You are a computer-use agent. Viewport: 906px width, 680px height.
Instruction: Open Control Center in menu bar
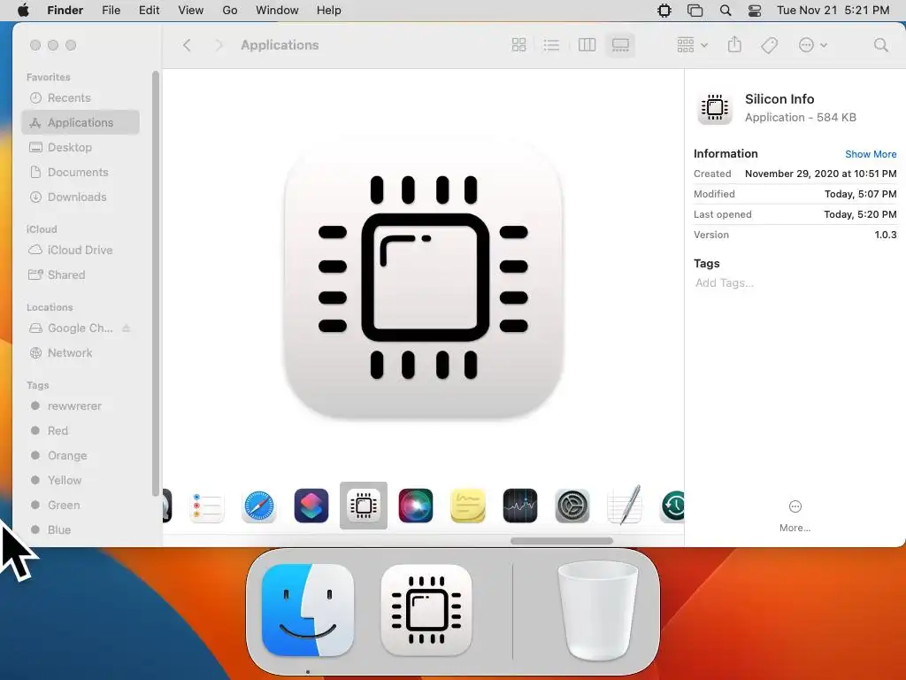(755, 11)
